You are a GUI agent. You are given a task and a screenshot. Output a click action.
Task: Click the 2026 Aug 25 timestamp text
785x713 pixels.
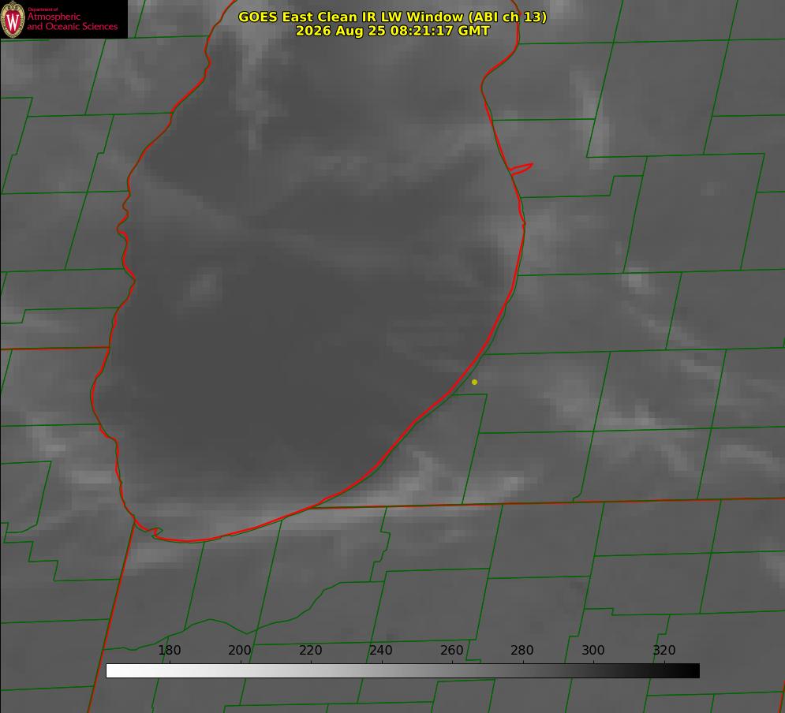392,31
